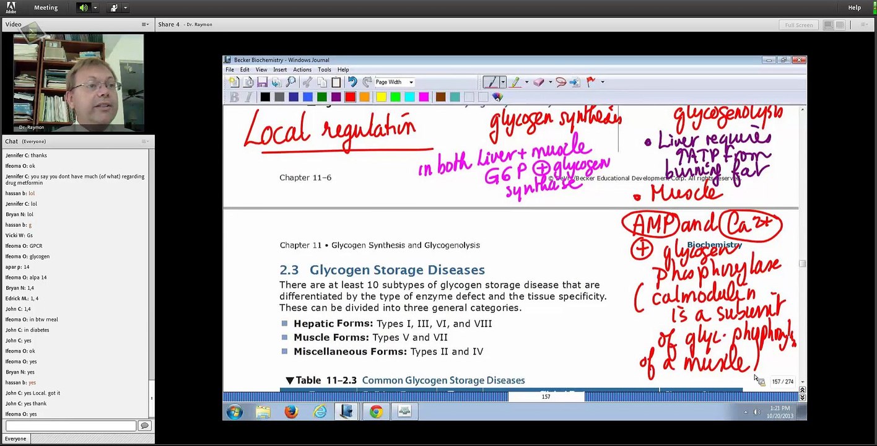877x446 pixels.
Task: Click the Windows Start orb
Action: 235,411
